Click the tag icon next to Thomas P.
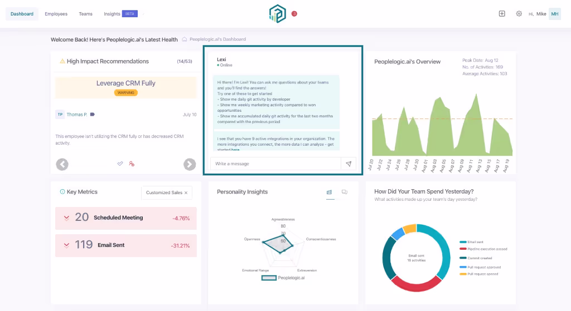The image size is (571, 311). pos(93,115)
